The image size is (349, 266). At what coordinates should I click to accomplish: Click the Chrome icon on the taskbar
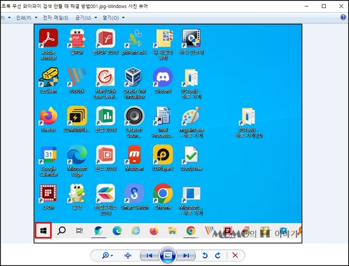pos(191,231)
